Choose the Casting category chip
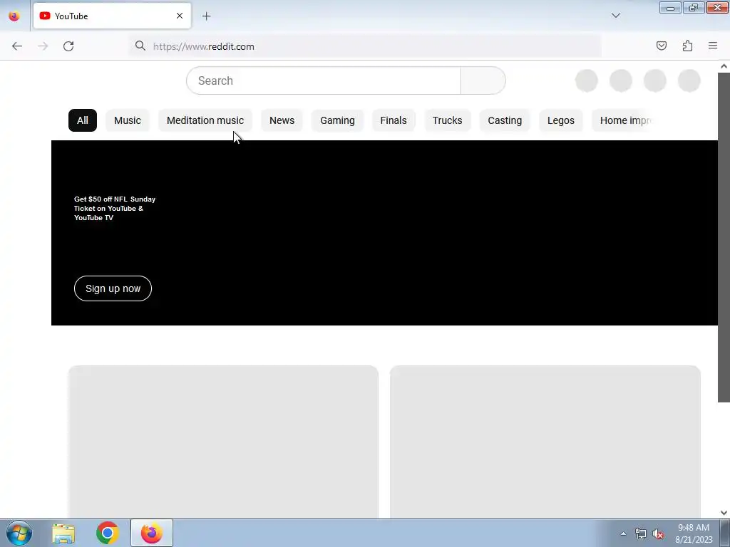Image resolution: width=730 pixels, height=547 pixels. [505, 120]
